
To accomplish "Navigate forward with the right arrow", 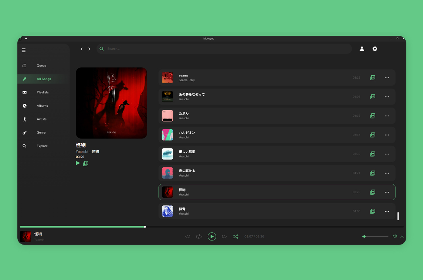I will coord(89,49).
